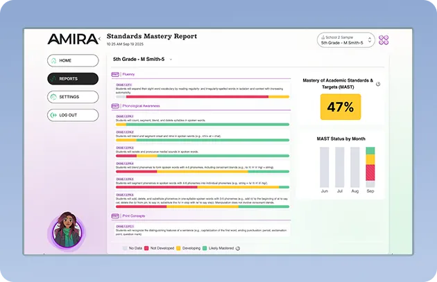Click the Fluency section icon
This screenshot has width=437, height=282.
click(115, 74)
